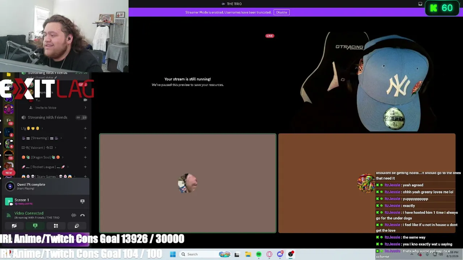463x260 pixels.
Task: Select the Fs server icon with badge 13
Action: click(x=9, y=121)
